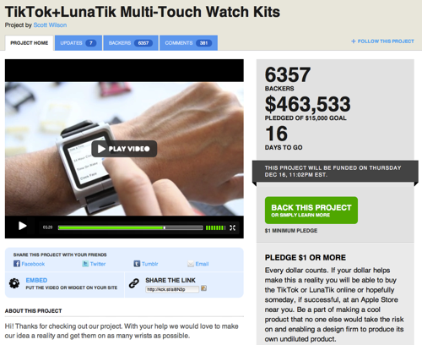Toggle fullscreen with the expand icon
This screenshot has height=345, width=422.
[x=232, y=227]
